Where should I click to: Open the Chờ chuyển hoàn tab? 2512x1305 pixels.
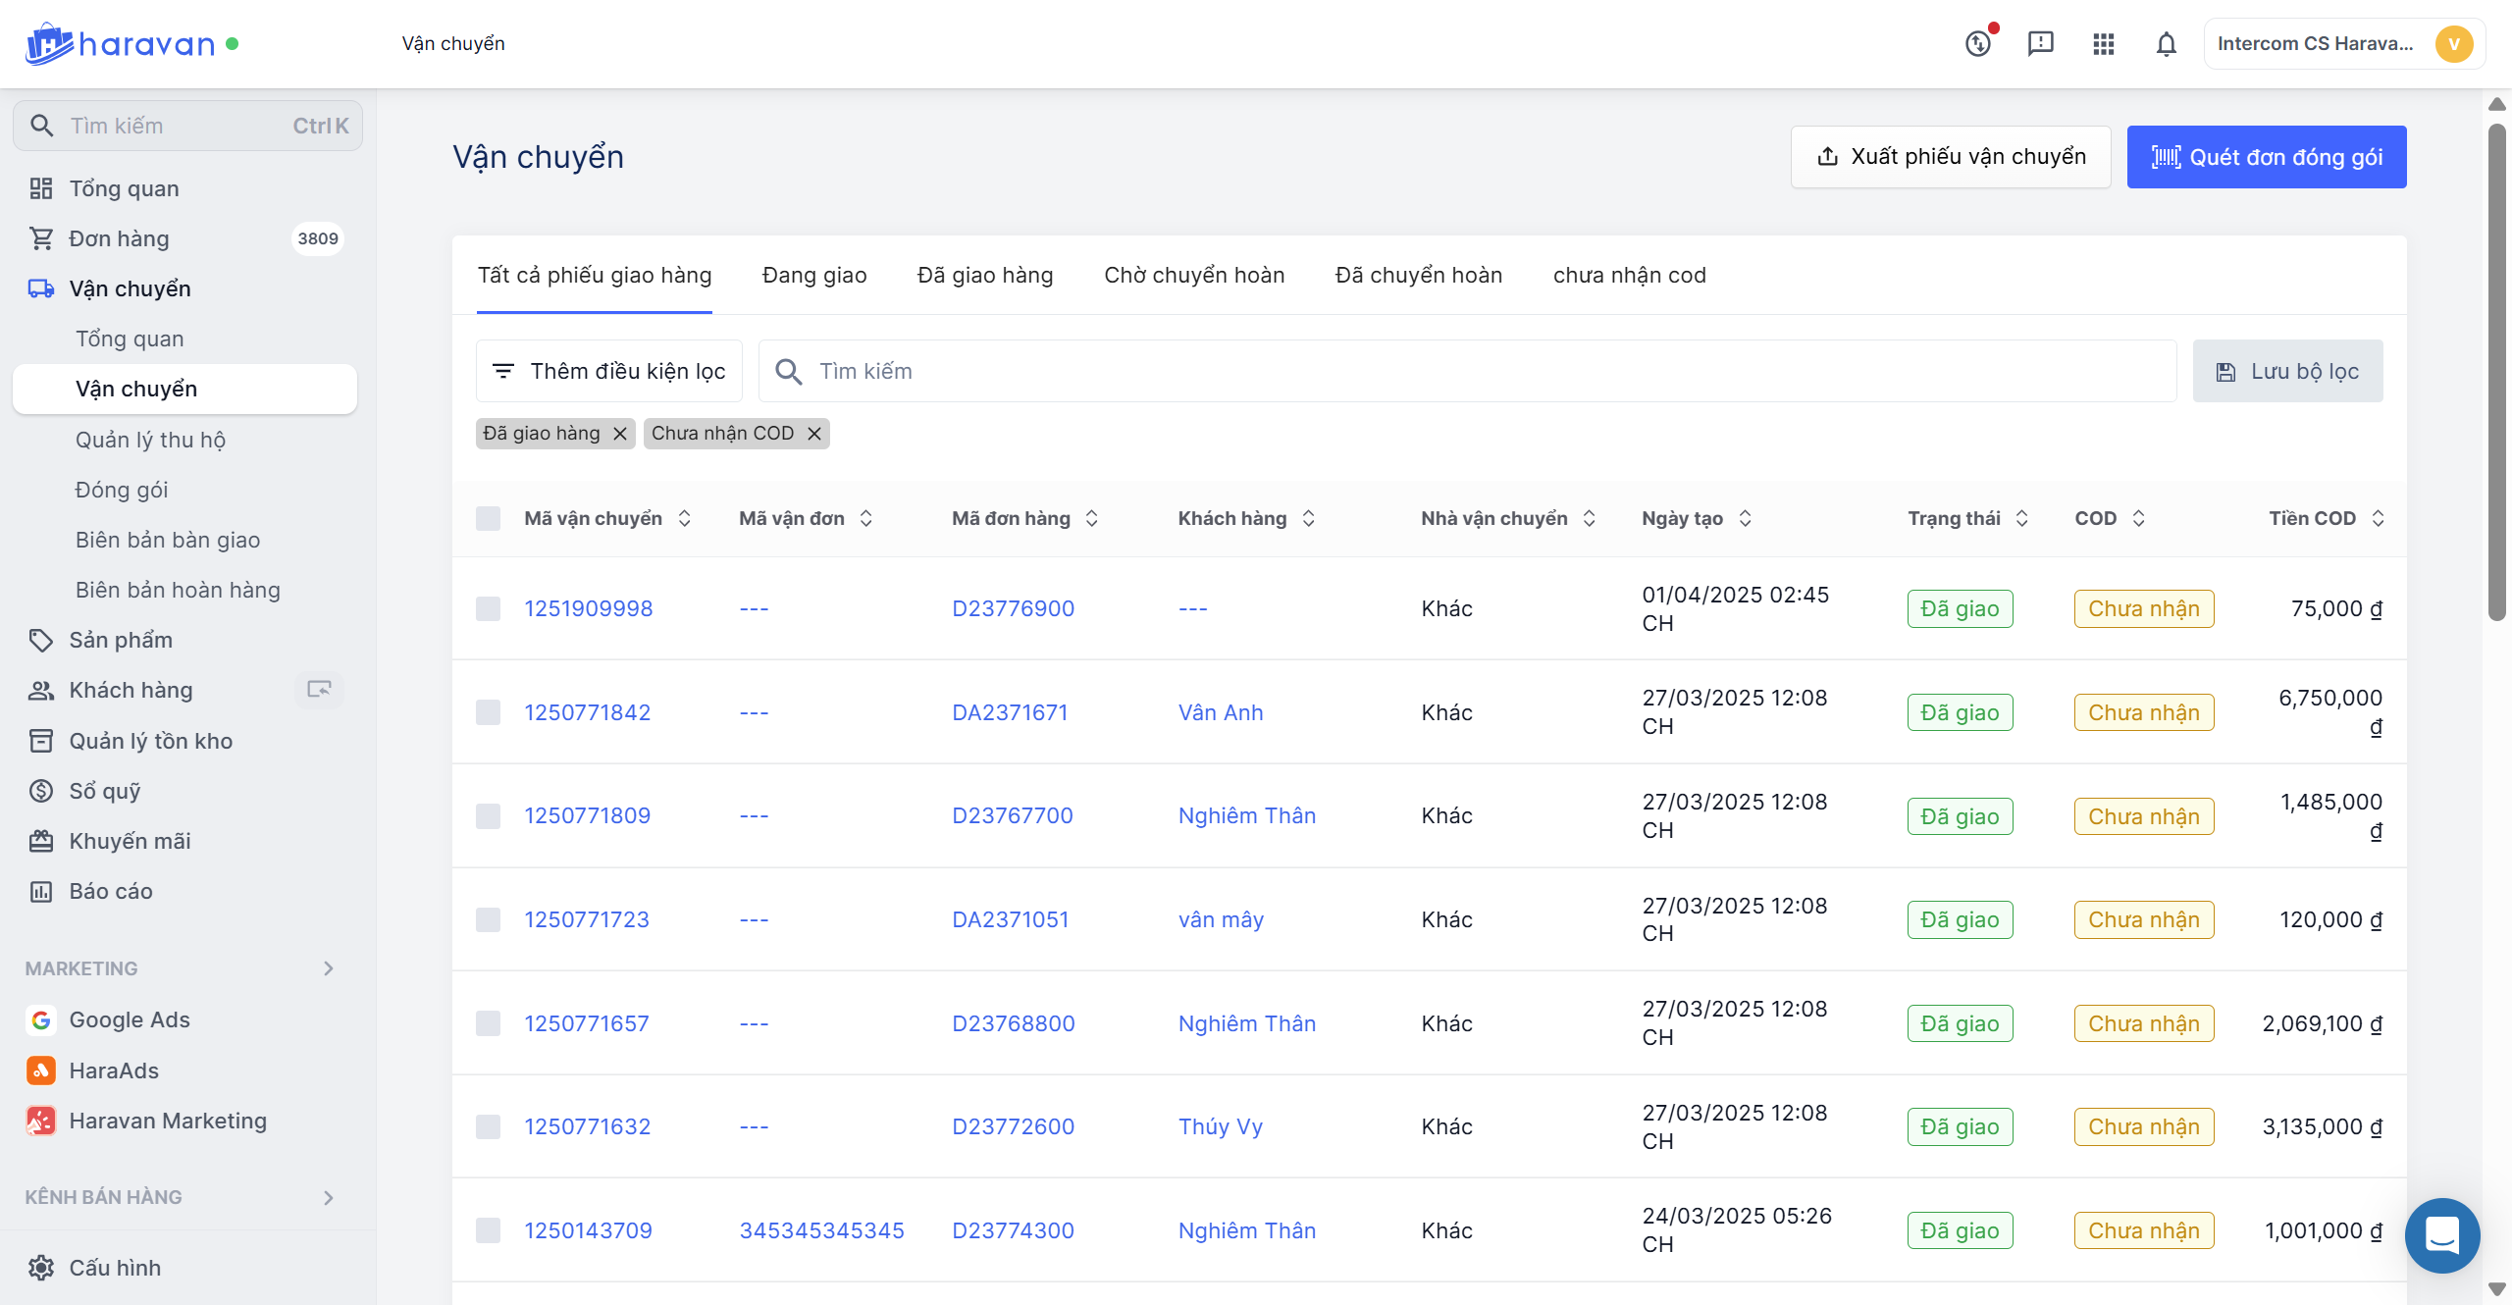coord(1193,276)
